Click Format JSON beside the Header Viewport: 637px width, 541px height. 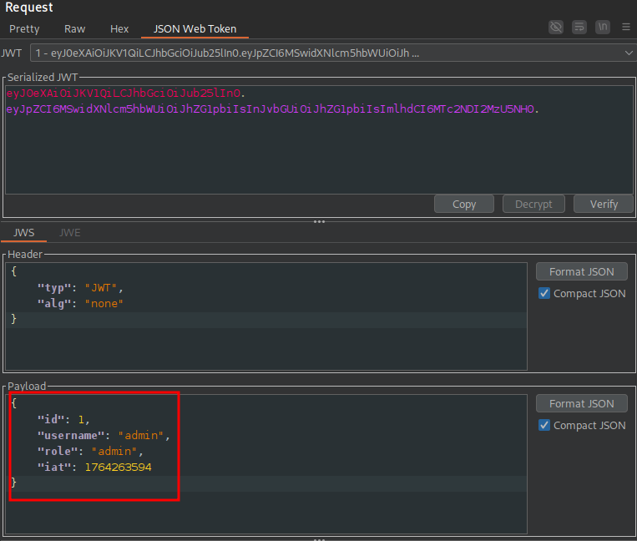click(x=581, y=271)
